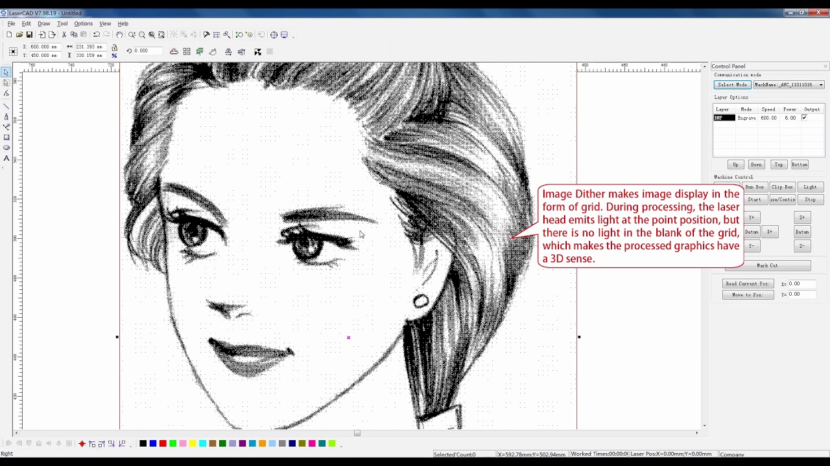Click the Up layer button
The width and height of the screenshot is (830, 466).
click(x=735, y=164)
